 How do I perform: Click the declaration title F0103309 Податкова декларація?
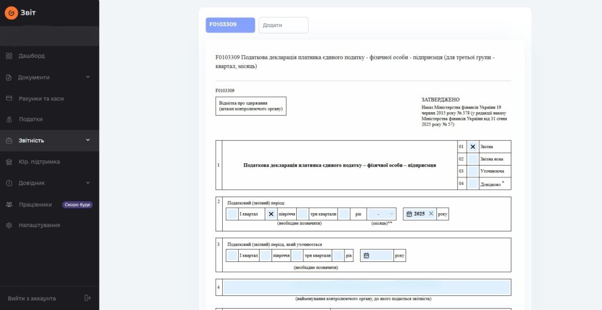click(355, 62)
